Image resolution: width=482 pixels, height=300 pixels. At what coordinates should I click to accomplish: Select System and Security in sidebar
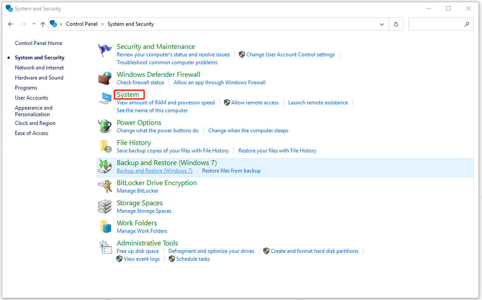[40, 58]
